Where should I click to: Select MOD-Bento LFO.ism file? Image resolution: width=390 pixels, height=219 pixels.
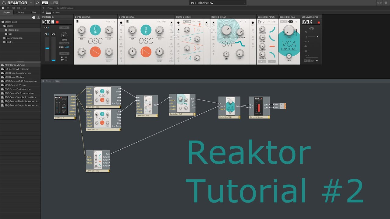click(20, 85)
